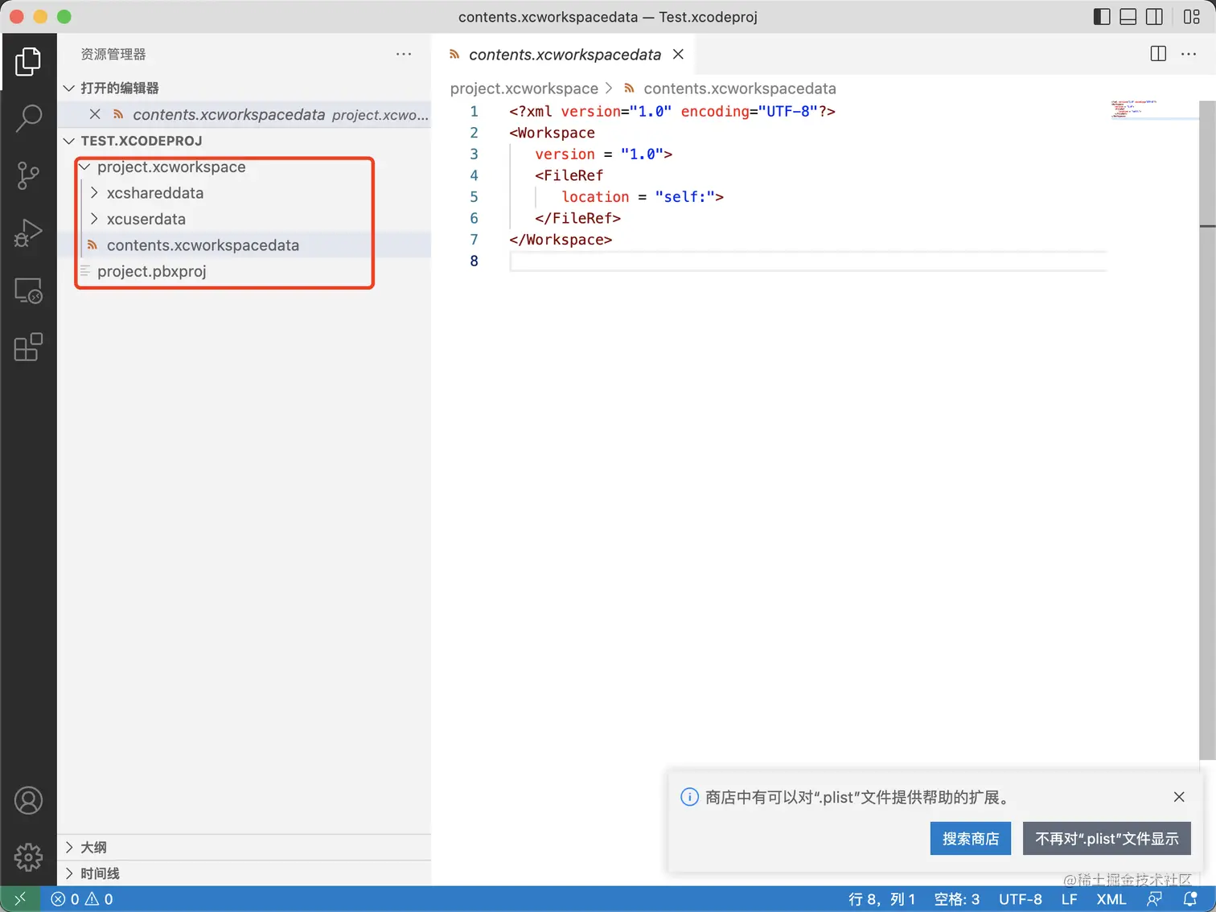Screen dimensions: 1216x912
Task: Collapse the TEST.XCODEPROJ section
Action: [x=69, y=141]
